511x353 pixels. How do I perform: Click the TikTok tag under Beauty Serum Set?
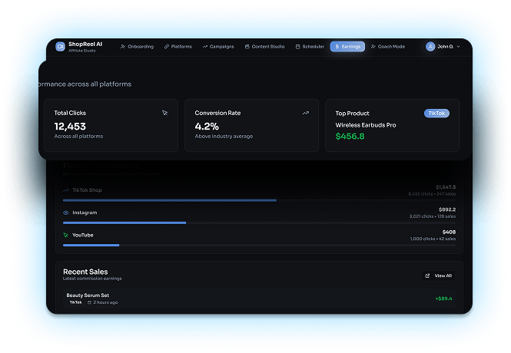[x=75, y=302]
